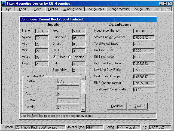Click the Io Min field
This screenshot has height=131, width=174.
(68, 108)
